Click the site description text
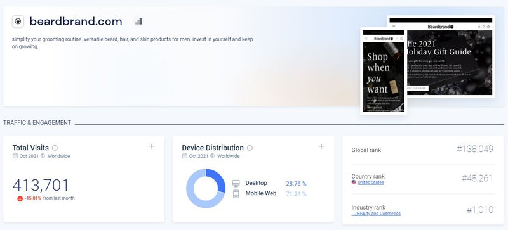 coord(133,42)
